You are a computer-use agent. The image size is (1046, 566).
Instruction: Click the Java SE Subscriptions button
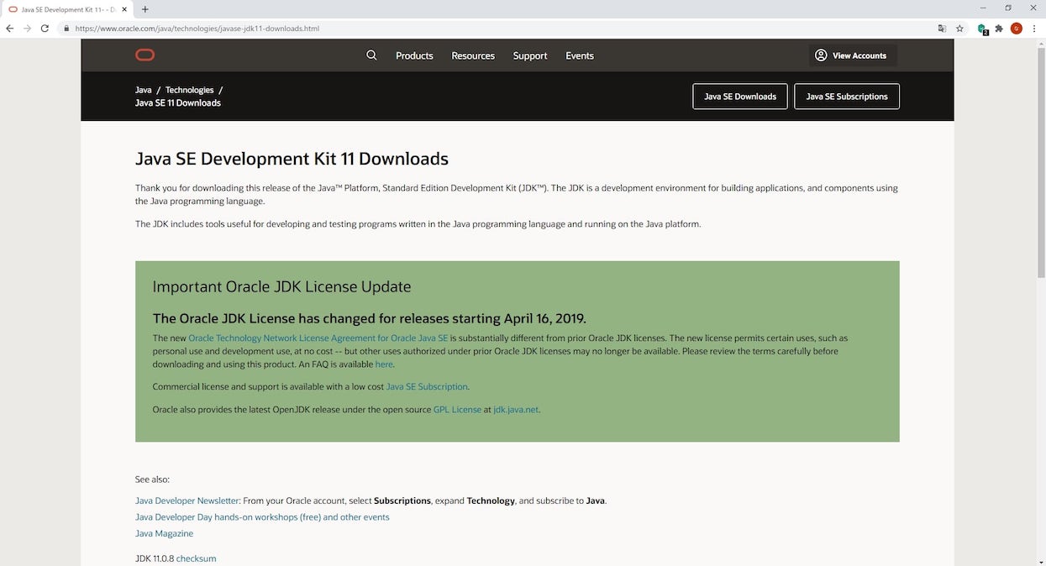click(x=847, y=97)
